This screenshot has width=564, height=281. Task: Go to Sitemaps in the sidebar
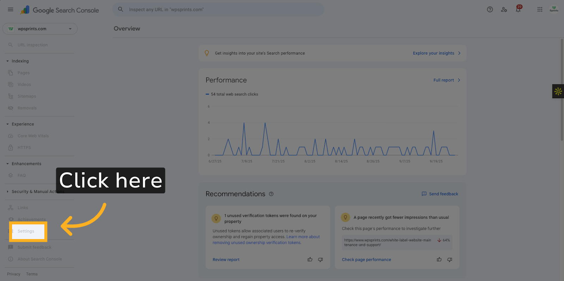pos(27,96)
